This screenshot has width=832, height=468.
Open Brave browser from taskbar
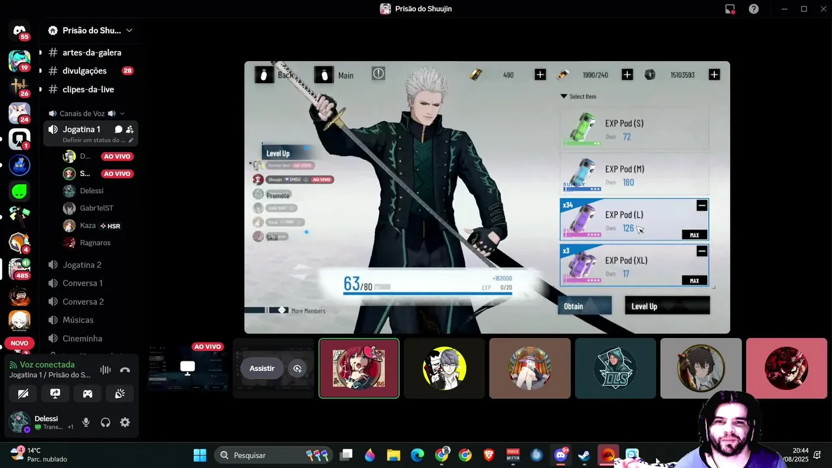point(489,455)
